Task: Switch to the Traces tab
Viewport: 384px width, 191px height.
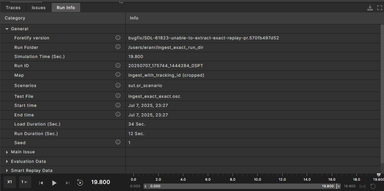Action: pos(13,7)
